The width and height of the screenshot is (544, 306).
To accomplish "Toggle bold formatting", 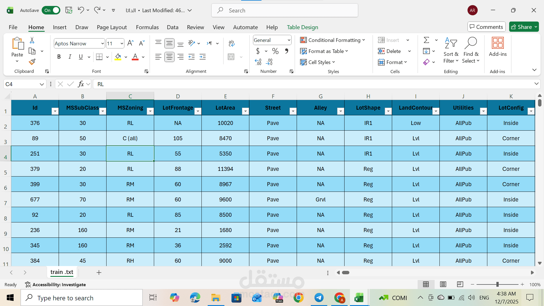I will click(x=59, y=57).
